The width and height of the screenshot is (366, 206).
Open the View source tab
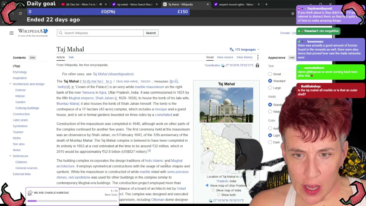[225, 57]
